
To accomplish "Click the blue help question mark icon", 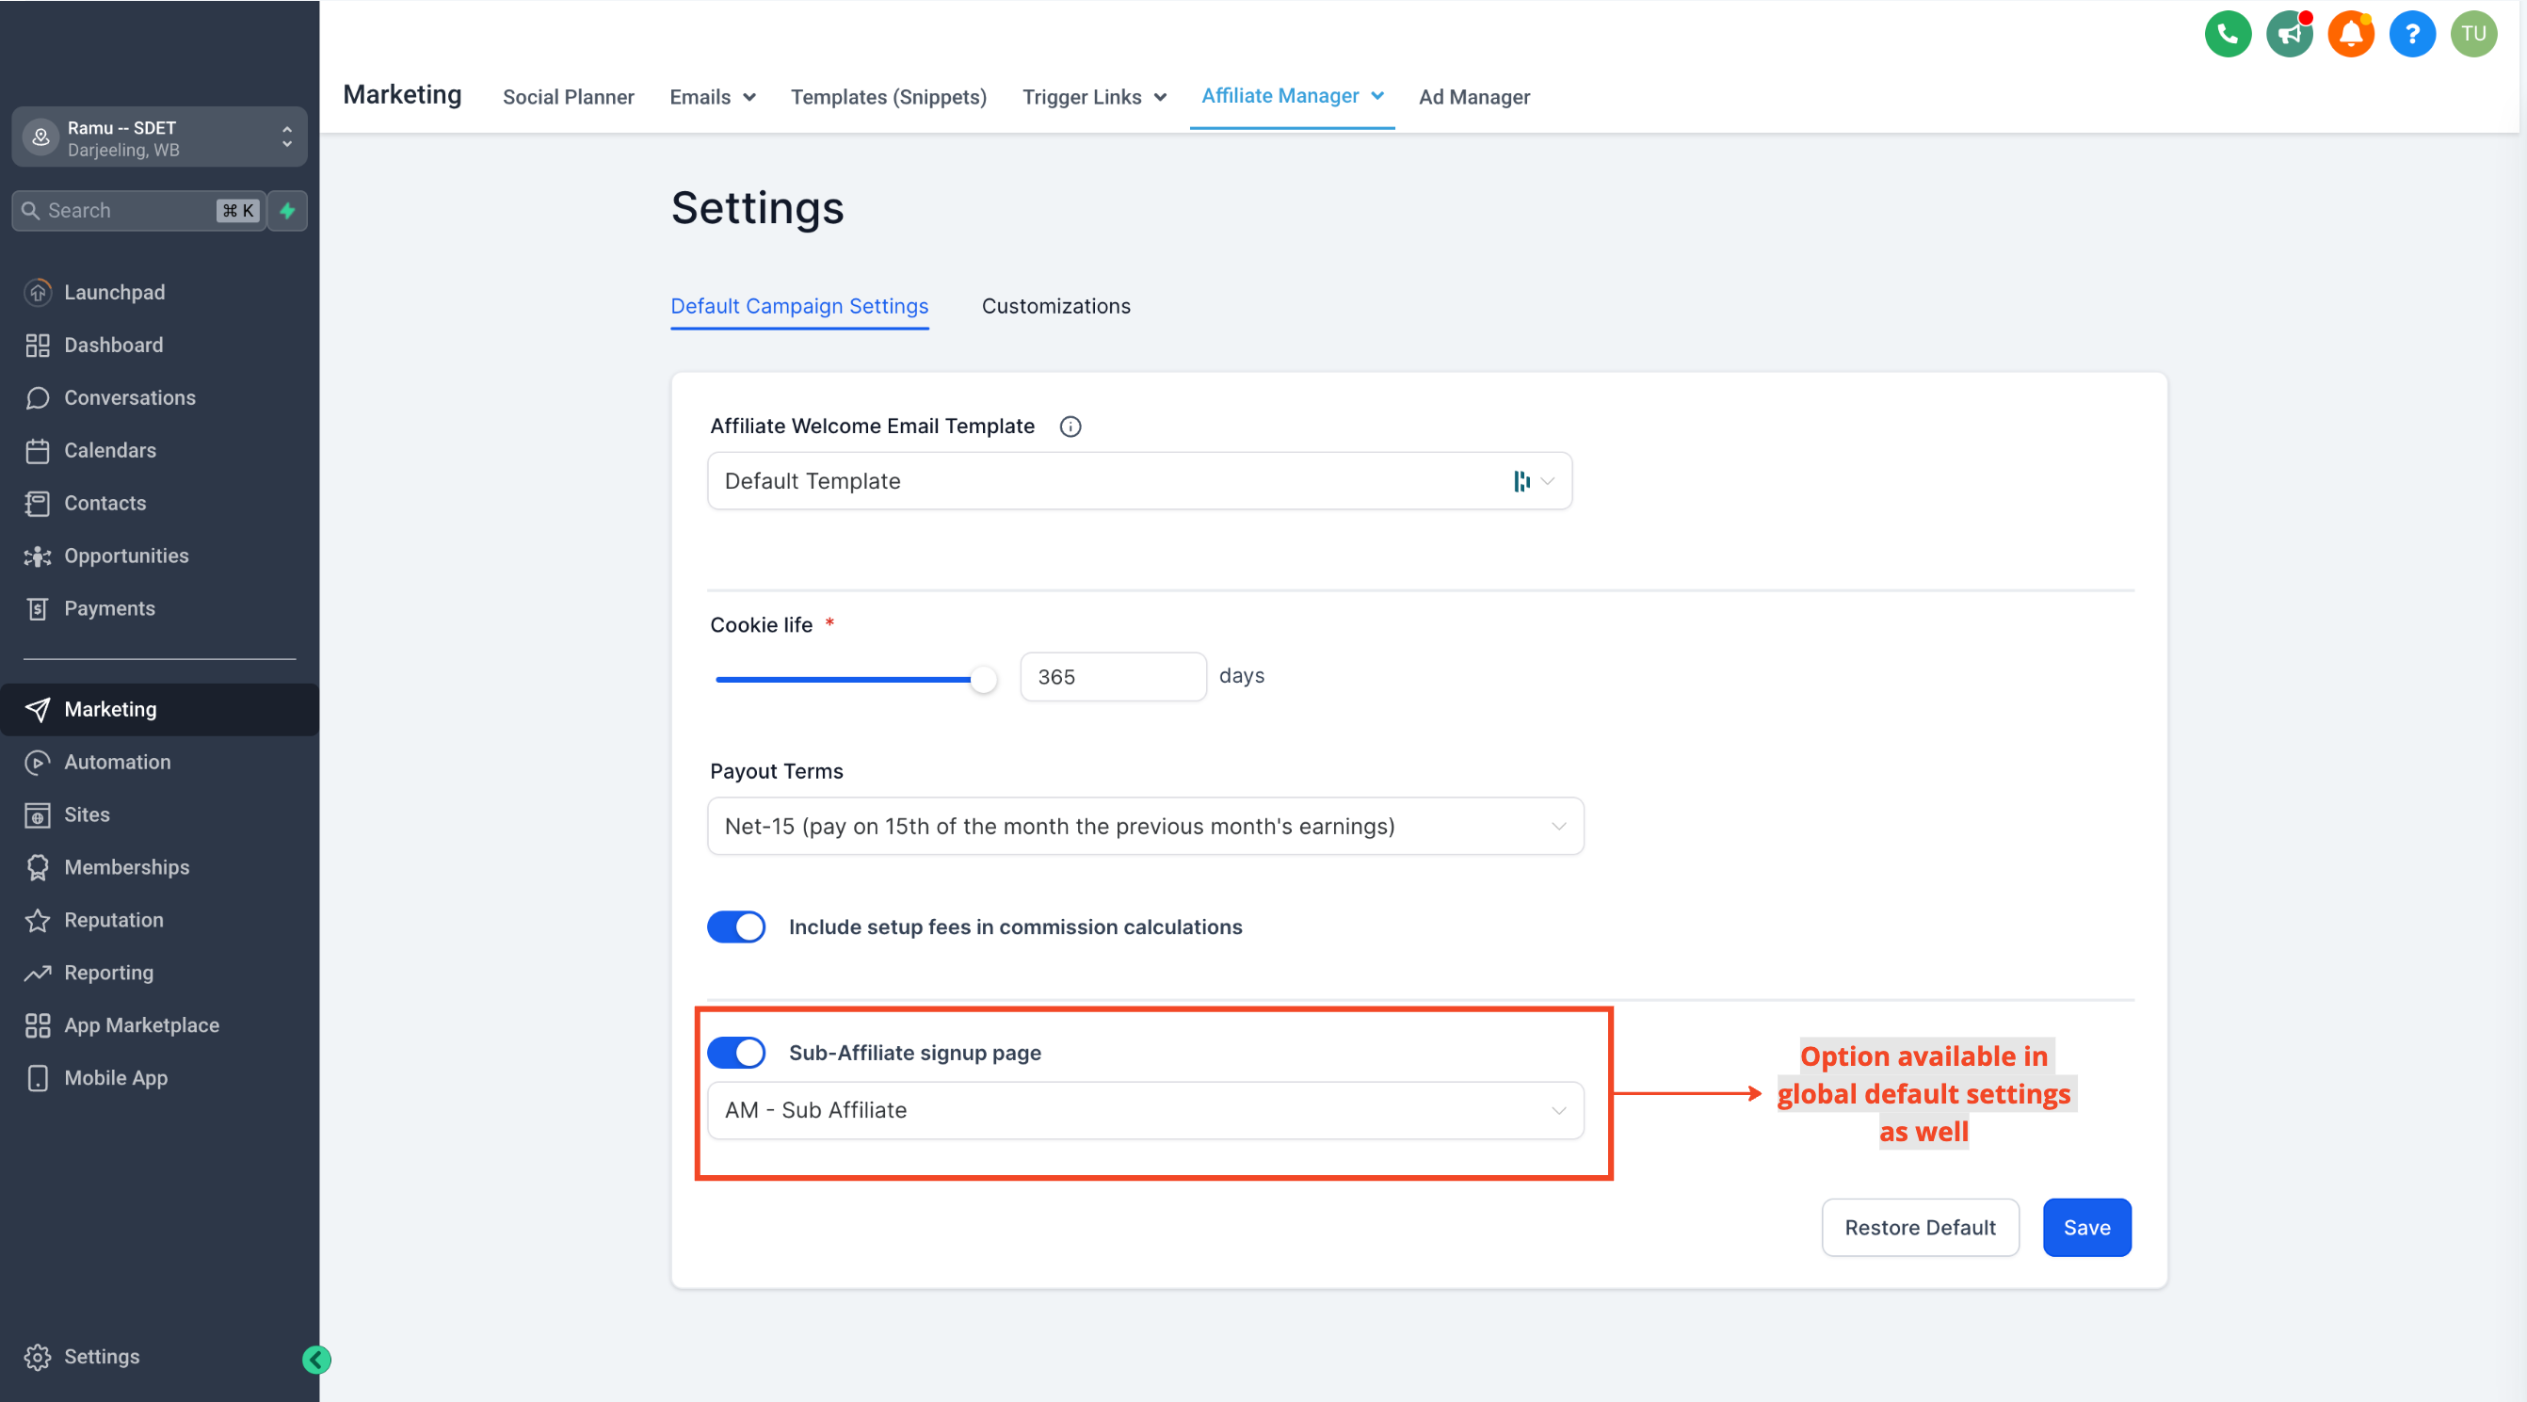I will pos(2411,34).
